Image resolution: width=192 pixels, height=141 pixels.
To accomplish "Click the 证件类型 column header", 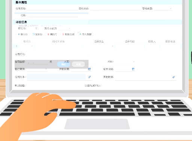I will [99, 42].
